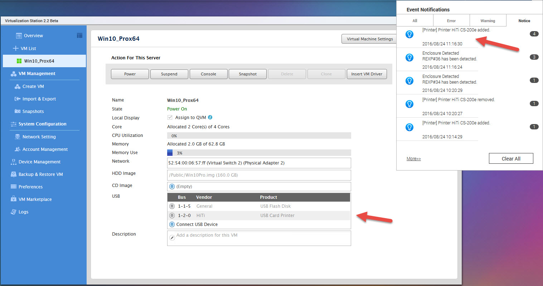Screen dimensions: 543x286
Task: Expand the VM List plus sign
Action: [x=15, y=48]
